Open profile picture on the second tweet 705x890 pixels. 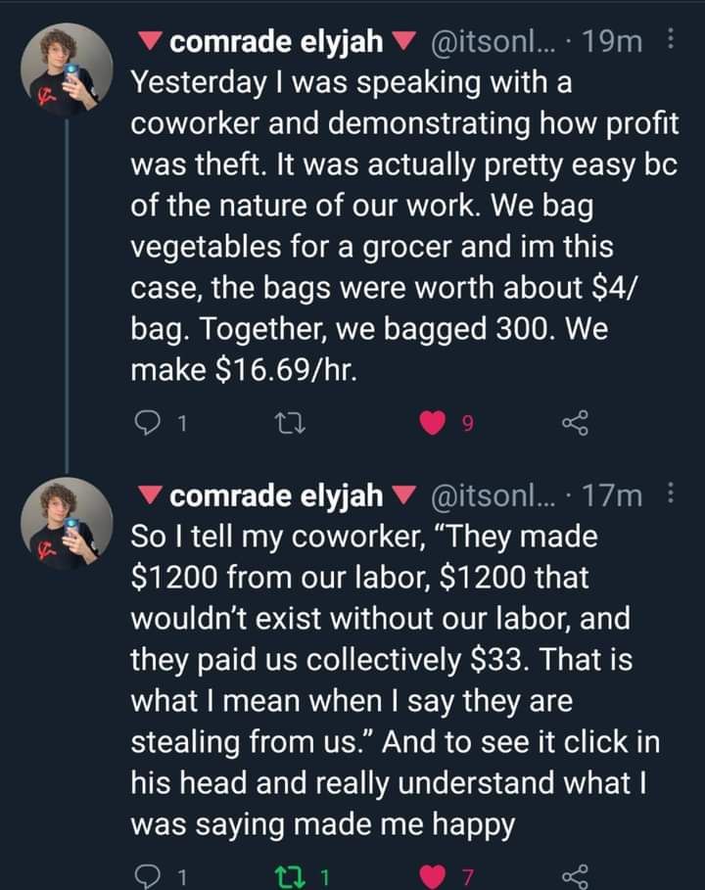[x=67, y=526]
